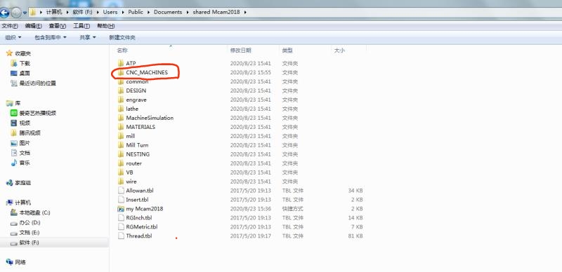The width and height of the screenshot is (562, 272).
Task: Select the Thread.tbl file icon
Action: (x=121, y=236)
